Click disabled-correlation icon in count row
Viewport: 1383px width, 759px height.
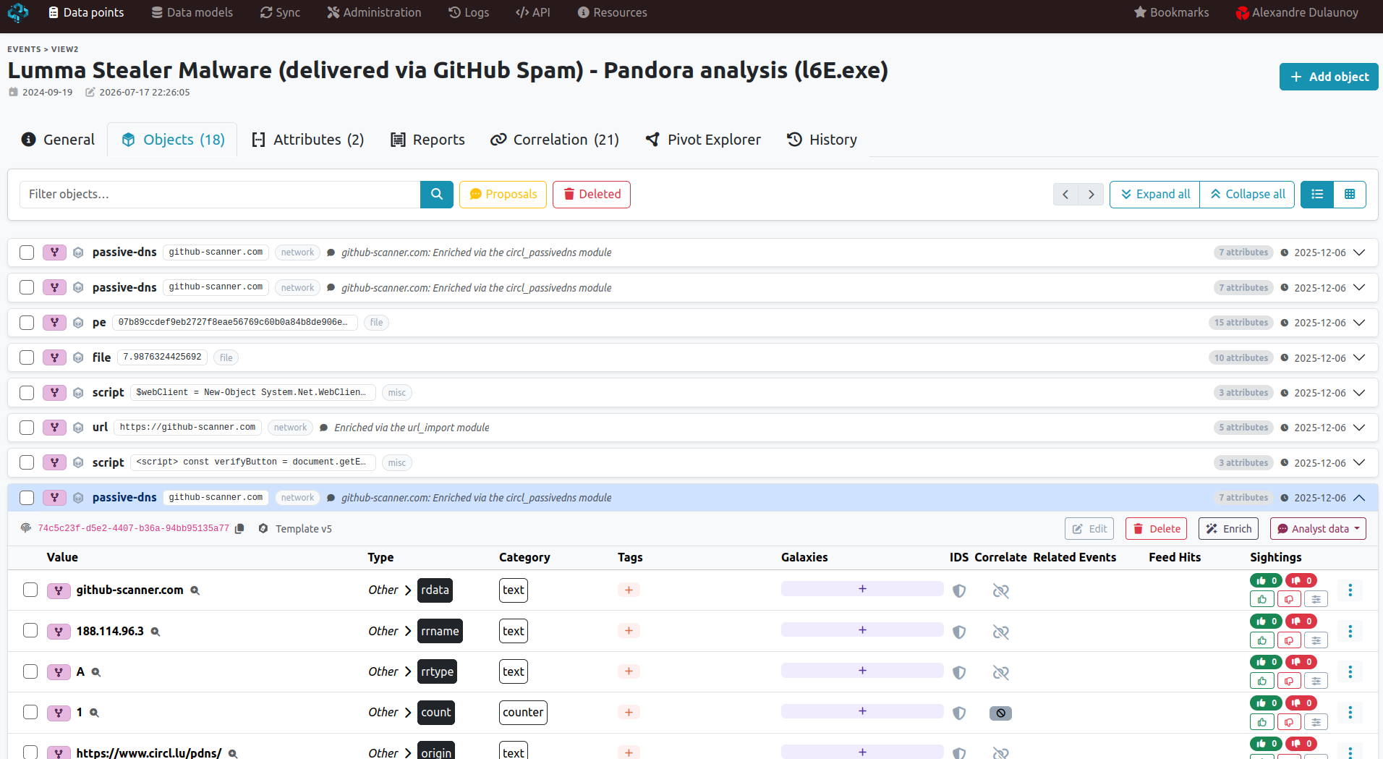(1000, 713)
